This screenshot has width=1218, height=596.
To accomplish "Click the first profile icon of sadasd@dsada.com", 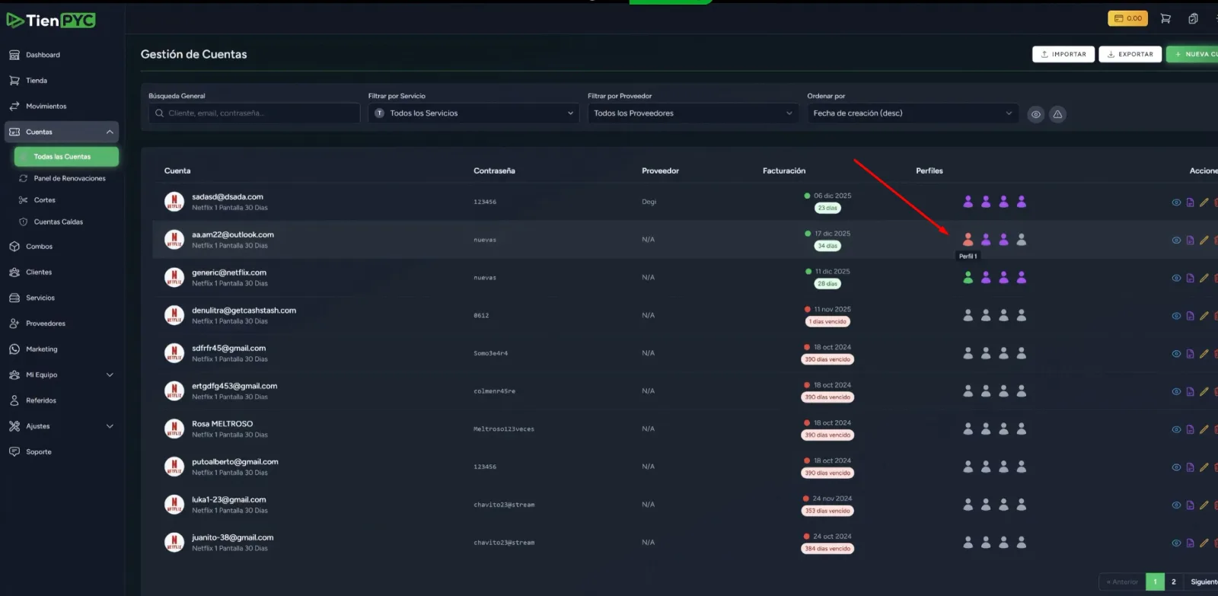I will click(x=968, y=202).
